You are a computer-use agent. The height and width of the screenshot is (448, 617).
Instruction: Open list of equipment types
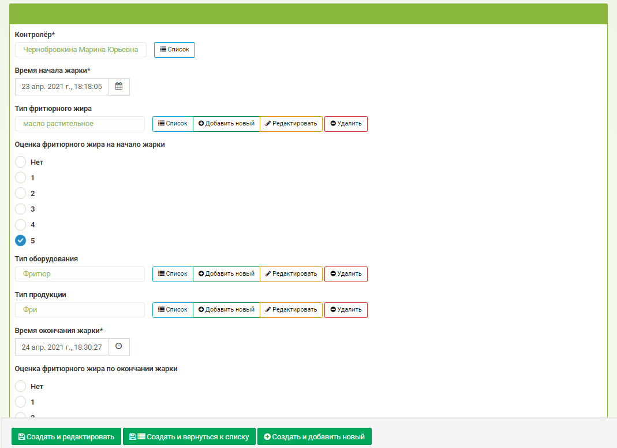173,274
